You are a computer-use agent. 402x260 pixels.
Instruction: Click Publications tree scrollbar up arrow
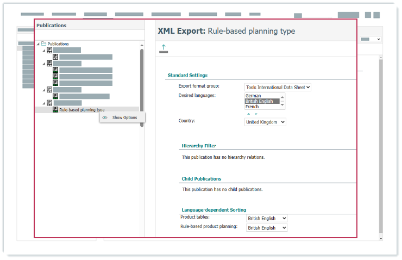point(142,46)
